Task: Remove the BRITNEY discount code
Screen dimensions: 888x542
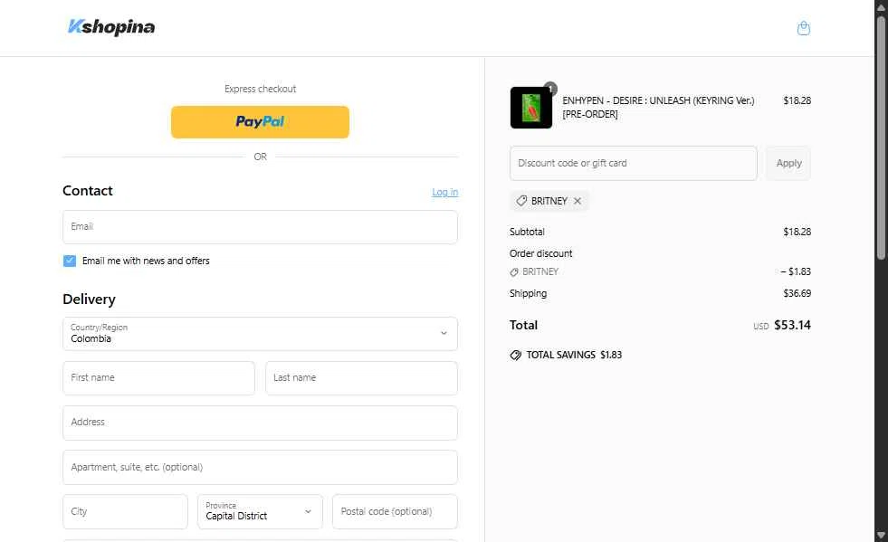Action: [578, 201]
